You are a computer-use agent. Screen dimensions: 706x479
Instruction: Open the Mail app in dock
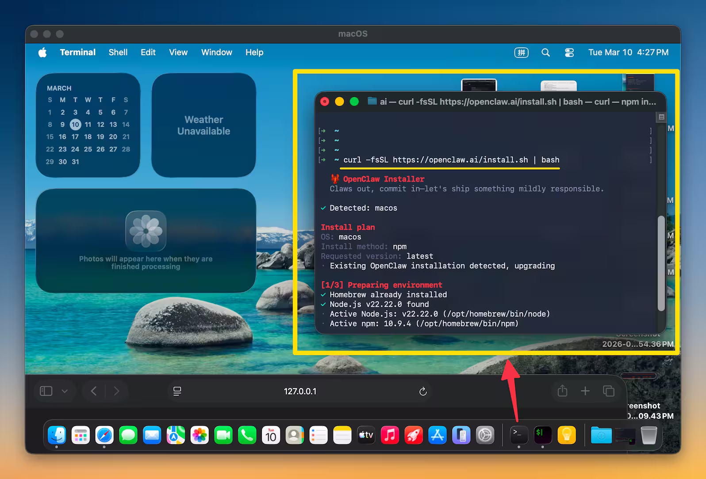152,435
